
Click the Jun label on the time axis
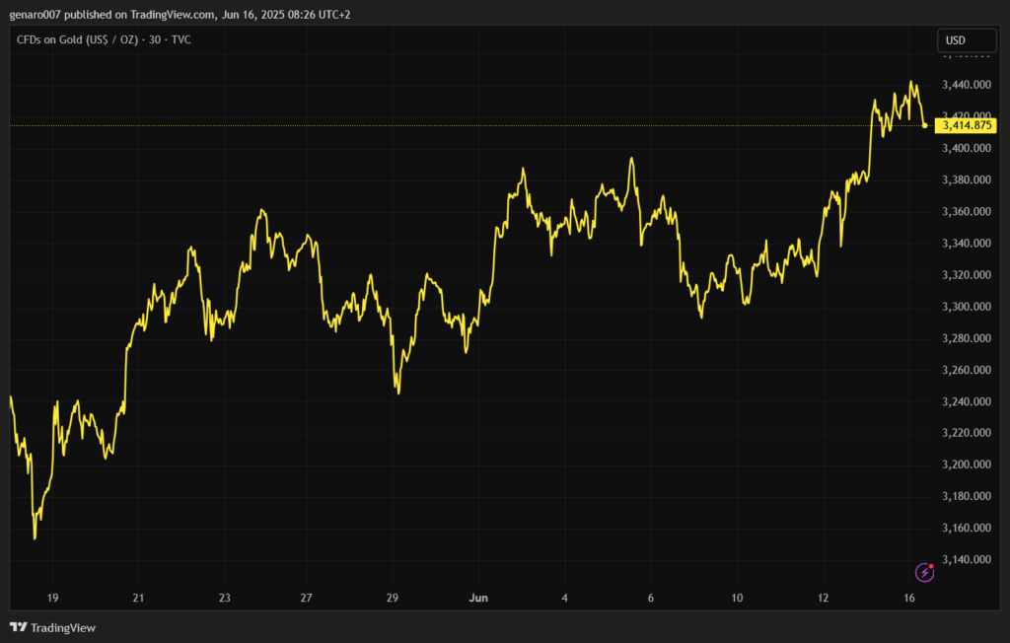(x=478, y=598)
